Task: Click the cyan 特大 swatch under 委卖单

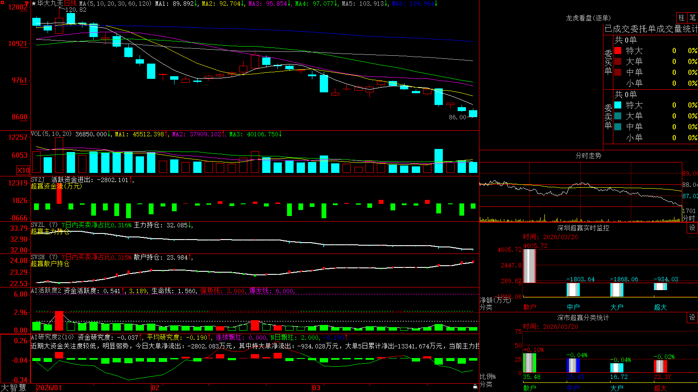Action: 618,105
